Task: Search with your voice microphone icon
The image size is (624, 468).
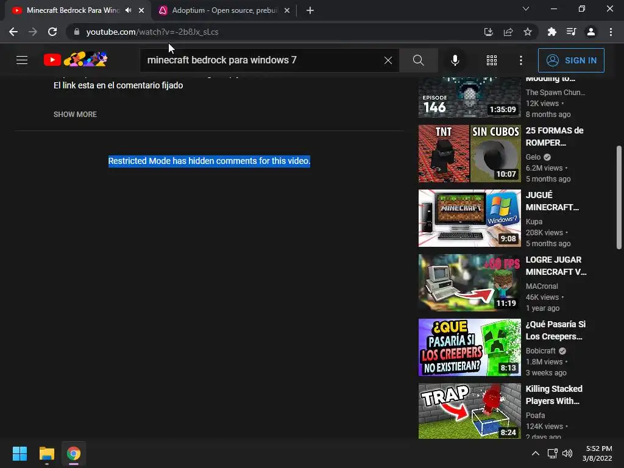Action: pos(455,60)
